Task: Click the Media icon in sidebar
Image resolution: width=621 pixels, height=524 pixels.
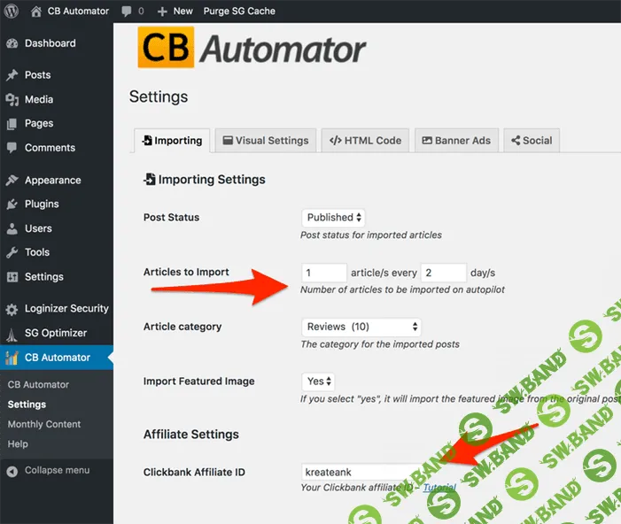Action: (x=12, y=99)
